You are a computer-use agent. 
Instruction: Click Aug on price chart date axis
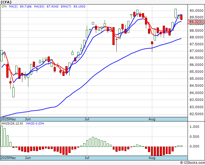click(152, 119)
